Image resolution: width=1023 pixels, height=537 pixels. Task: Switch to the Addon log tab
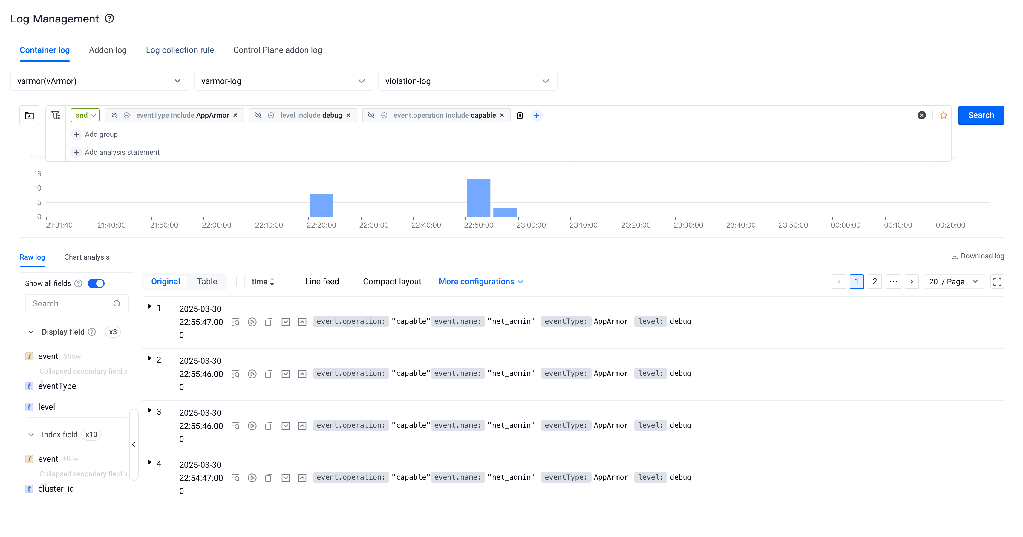(x=108, y=50)
